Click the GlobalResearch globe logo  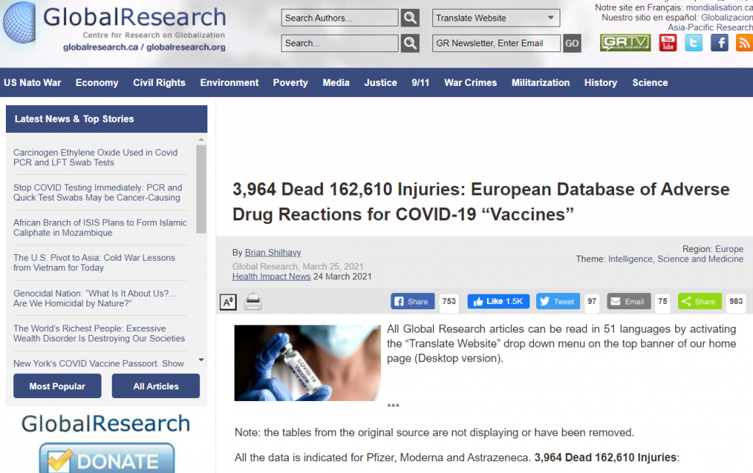tap(18, 22)
